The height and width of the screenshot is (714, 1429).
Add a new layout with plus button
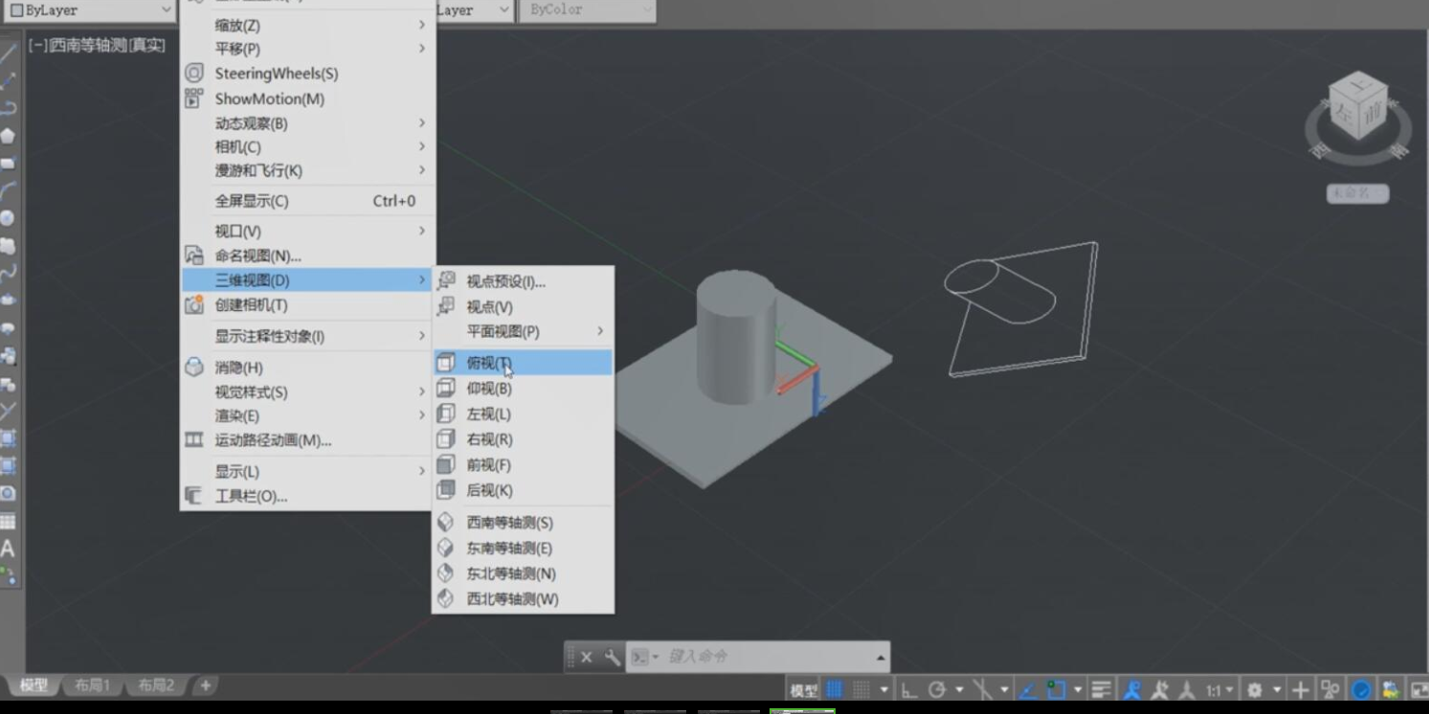tap(205, 685)
